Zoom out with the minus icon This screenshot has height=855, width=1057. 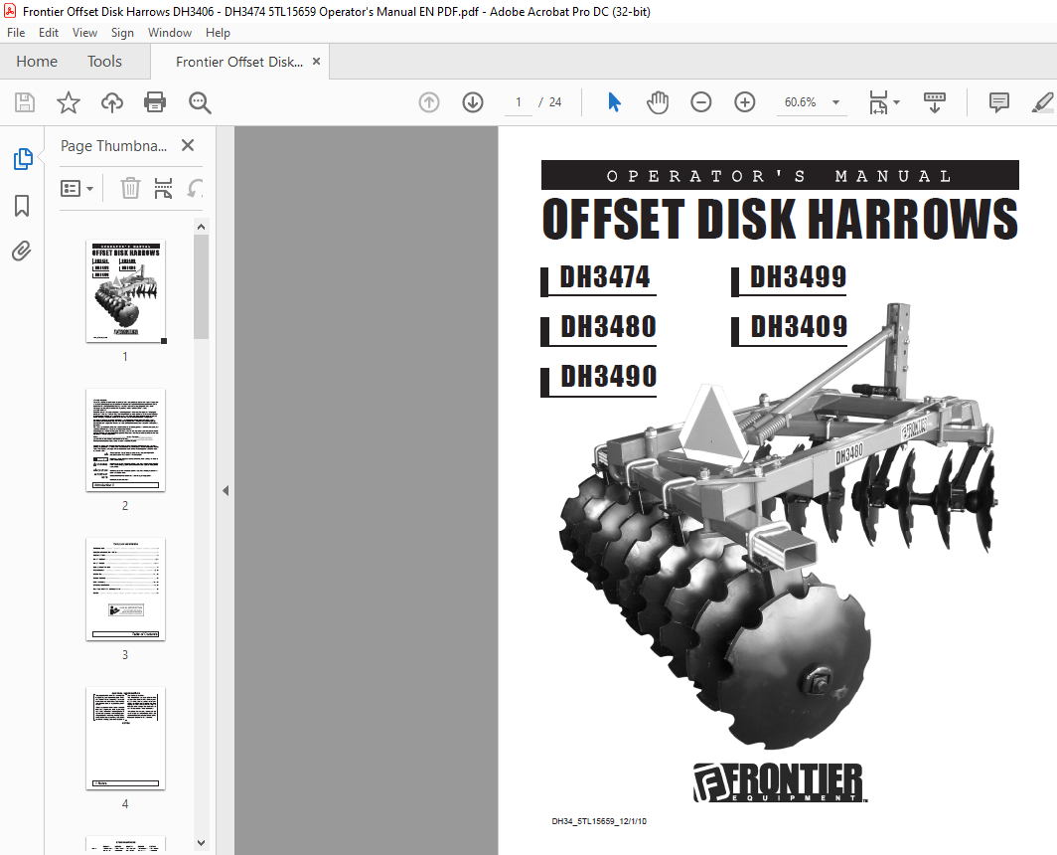click(701, 102)
